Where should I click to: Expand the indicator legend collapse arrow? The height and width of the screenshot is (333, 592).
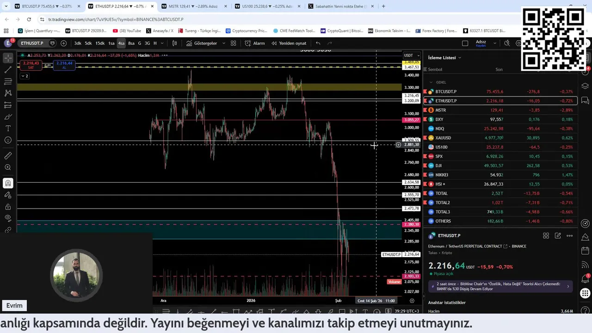[24, 76]
